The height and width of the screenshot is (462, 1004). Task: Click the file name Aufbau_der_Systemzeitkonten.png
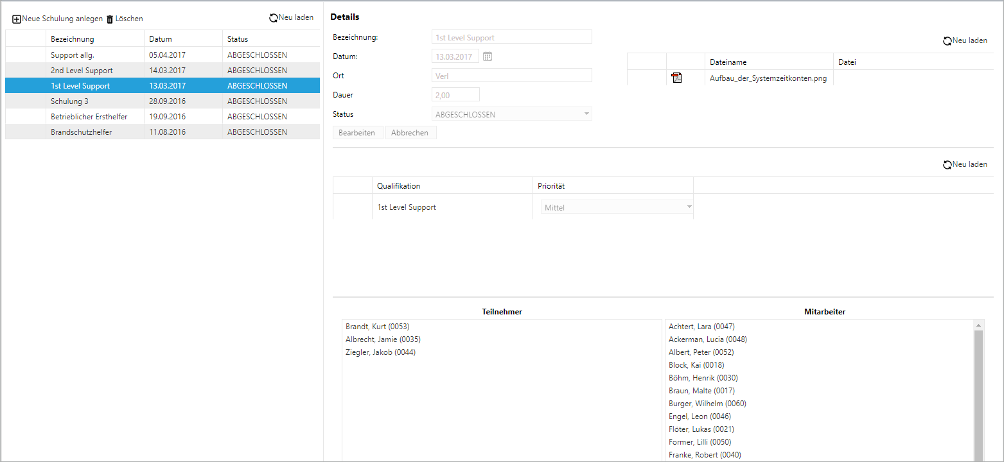[x=768, y=78]
